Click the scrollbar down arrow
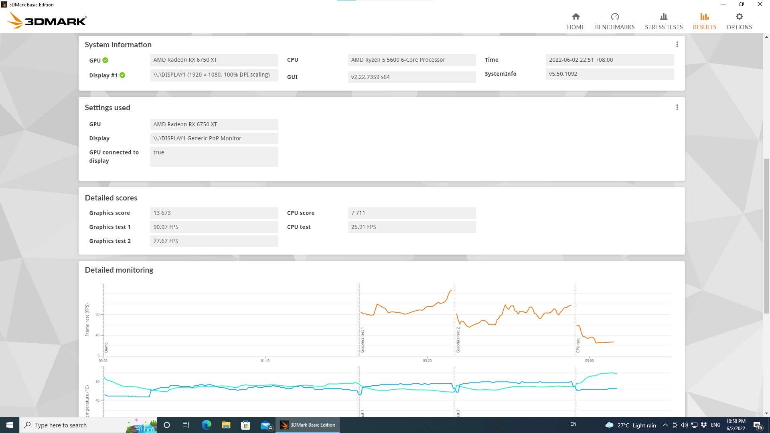 (x=766, y=413)
